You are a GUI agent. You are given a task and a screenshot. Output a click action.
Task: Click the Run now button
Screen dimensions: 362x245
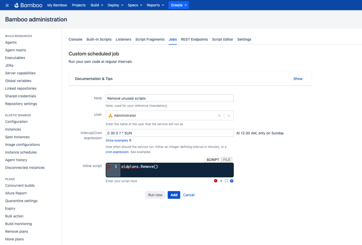coord(155,195)
